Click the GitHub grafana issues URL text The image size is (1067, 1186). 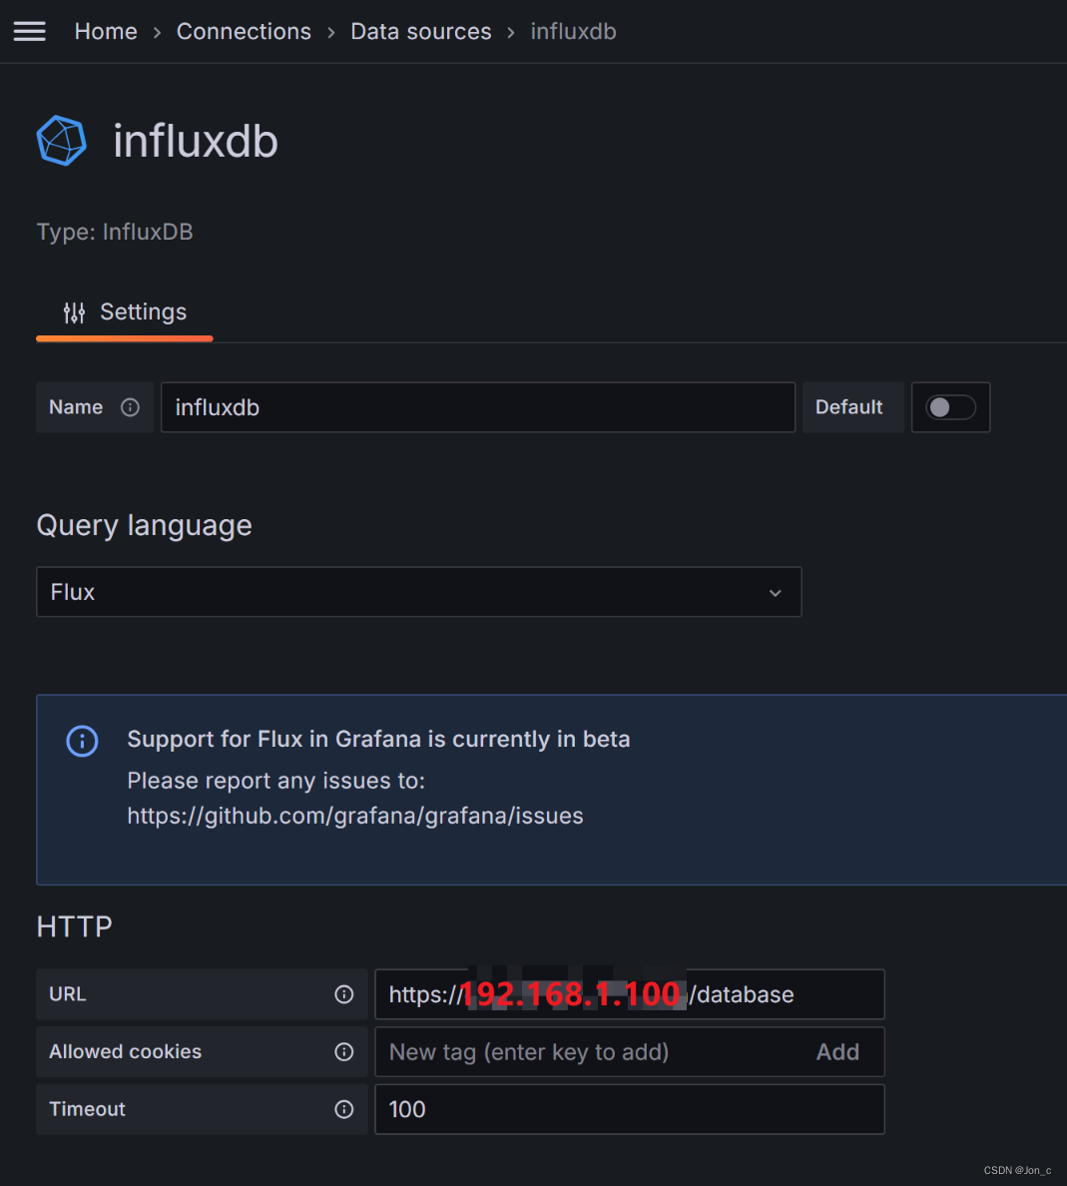355,817
